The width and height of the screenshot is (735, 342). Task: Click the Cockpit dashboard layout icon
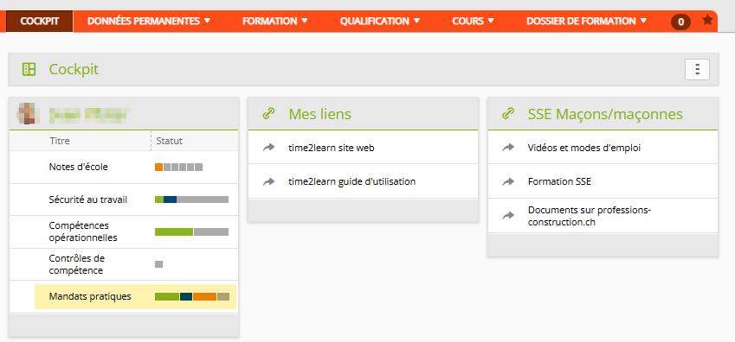29,69
